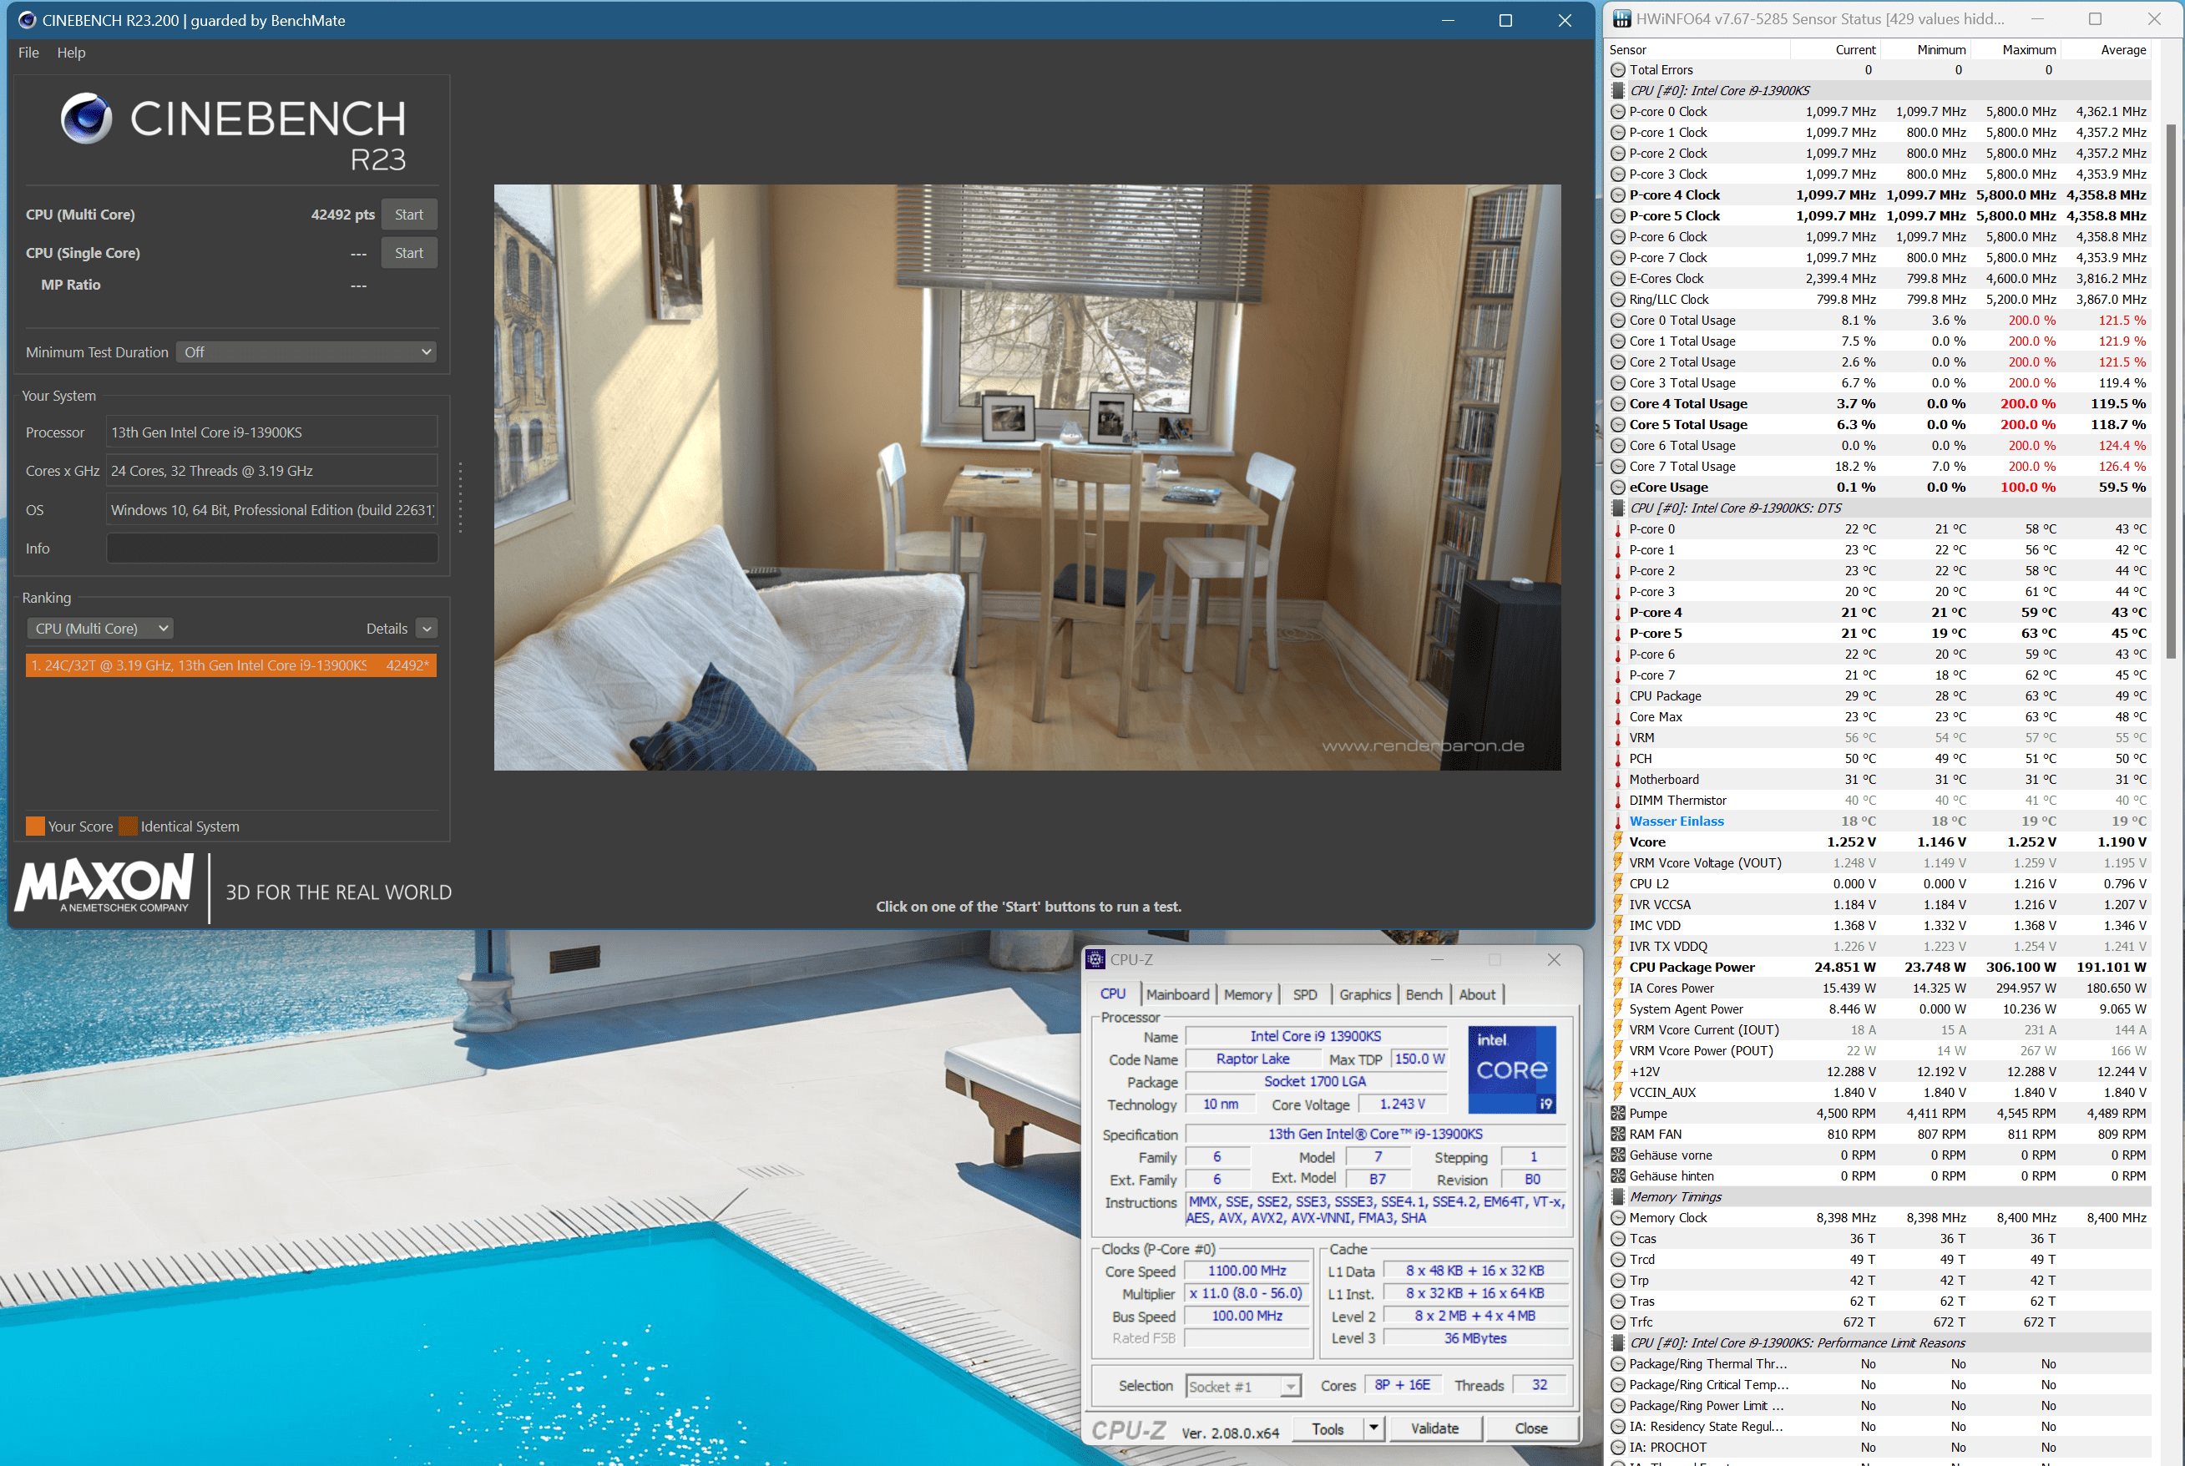Click the Info input field in Your System
2185x1466 pixels.
point(272,548)
